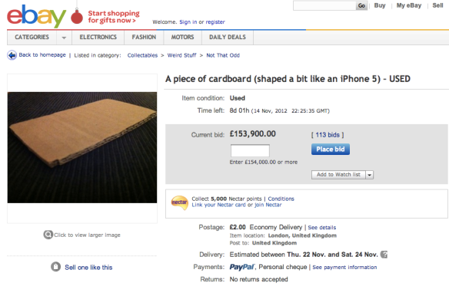Click the Nectar logo icon
The height and width of the screenshot is (286, 449).
179,202
